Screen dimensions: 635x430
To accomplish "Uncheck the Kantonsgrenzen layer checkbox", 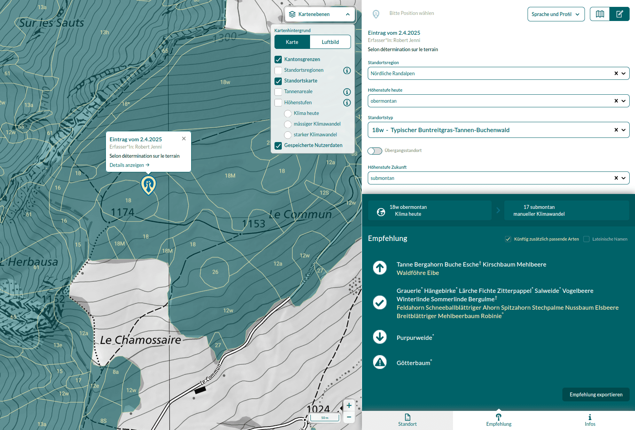I will [x=278, y=60].
